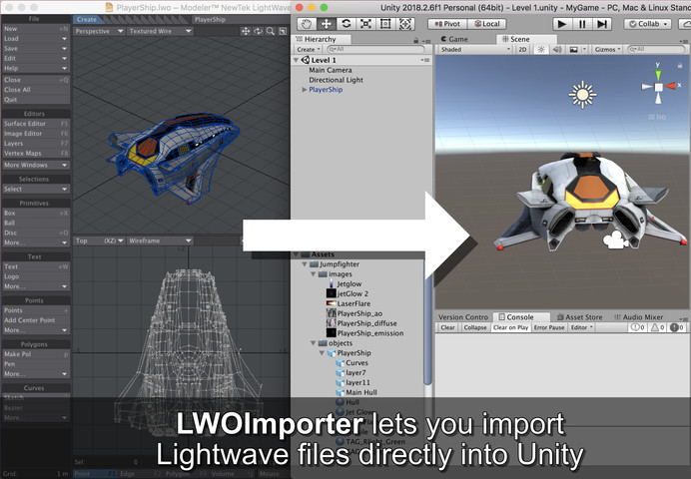Click the Directional Light sun gizmo
Image resolution: width=691 pixels, height=479 pixels.
coord(582,94)
